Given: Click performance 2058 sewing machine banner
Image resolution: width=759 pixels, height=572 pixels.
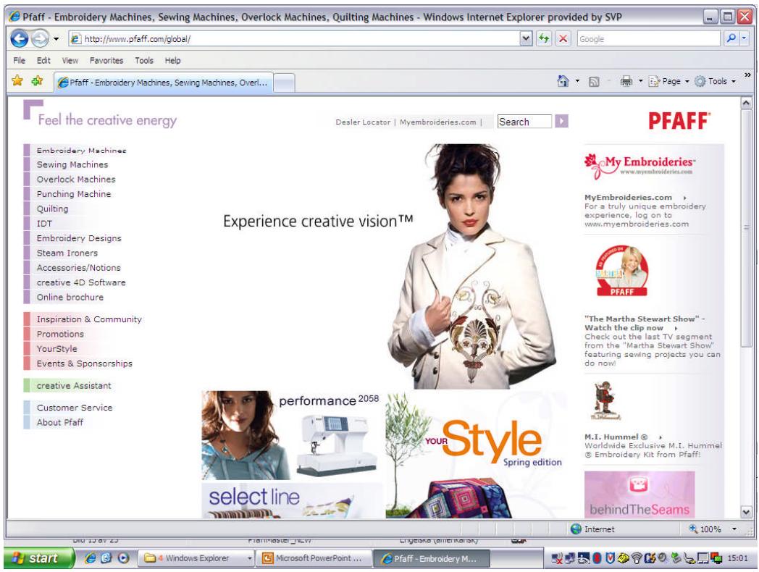Looking at the screenshot, I should pos(290,435).
